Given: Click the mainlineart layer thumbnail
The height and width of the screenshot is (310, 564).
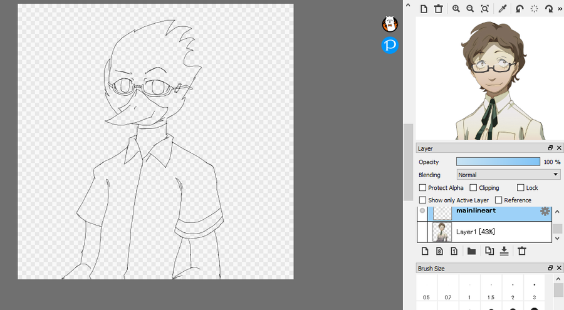Looking at the screenshot, I should [442, 214].
